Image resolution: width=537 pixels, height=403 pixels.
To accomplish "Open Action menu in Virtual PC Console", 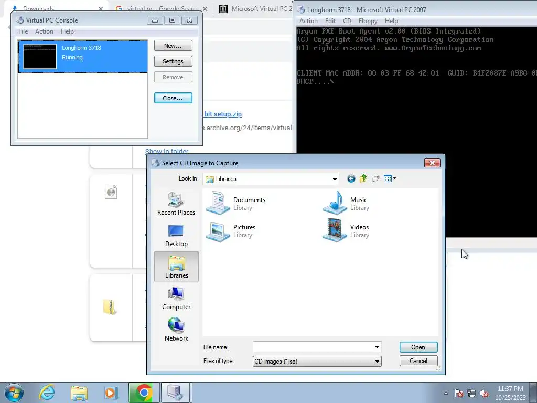I will point(44,31).
